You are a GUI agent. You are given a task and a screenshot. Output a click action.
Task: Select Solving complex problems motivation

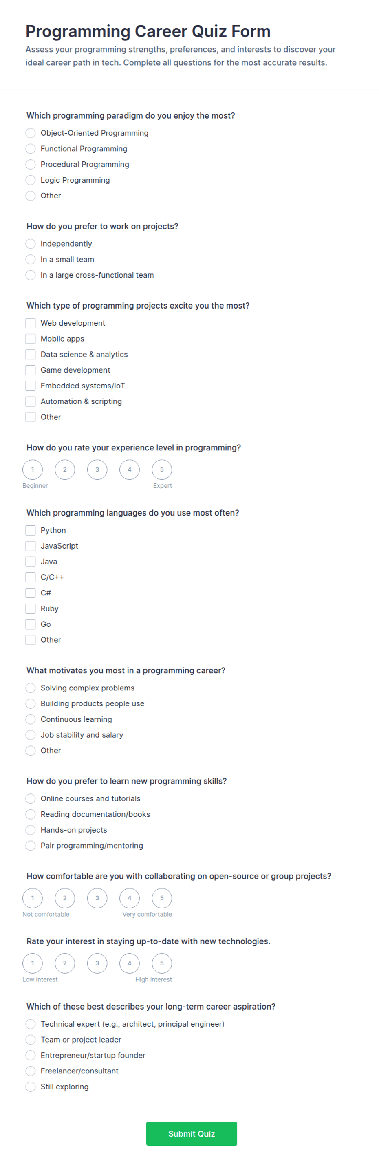[x=30, y=688]
